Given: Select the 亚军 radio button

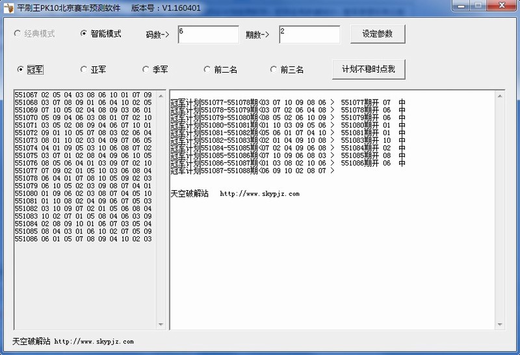Looking at the screenshot, I should pos(84,69).
